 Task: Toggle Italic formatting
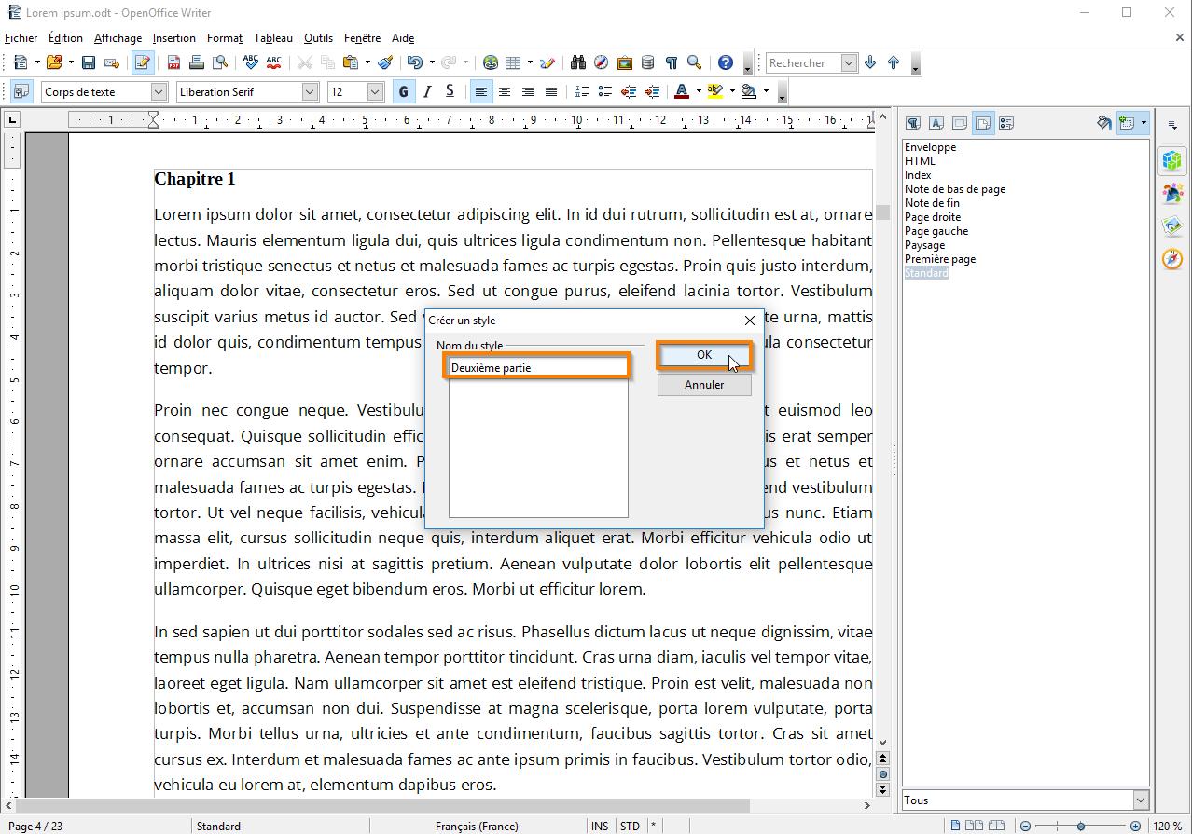[427, 91]
